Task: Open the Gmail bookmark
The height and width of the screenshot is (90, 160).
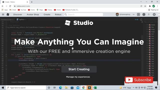Action: pyautogui.click(x=13, y=10)
